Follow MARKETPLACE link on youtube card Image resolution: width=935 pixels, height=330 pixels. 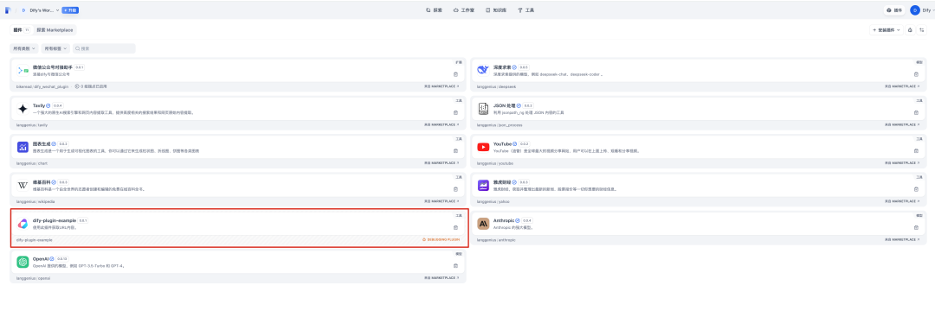[903, 163]
